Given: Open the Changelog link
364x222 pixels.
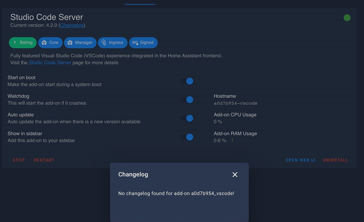Looking at the screenshot, I should [x=71, y=25].
